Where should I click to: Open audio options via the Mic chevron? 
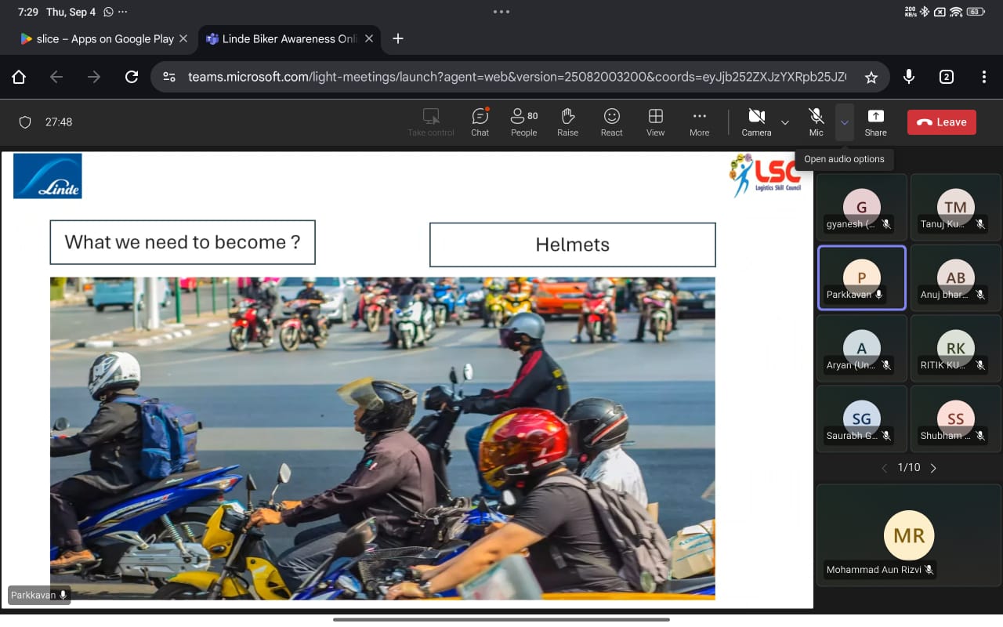(x=844, y=121)
